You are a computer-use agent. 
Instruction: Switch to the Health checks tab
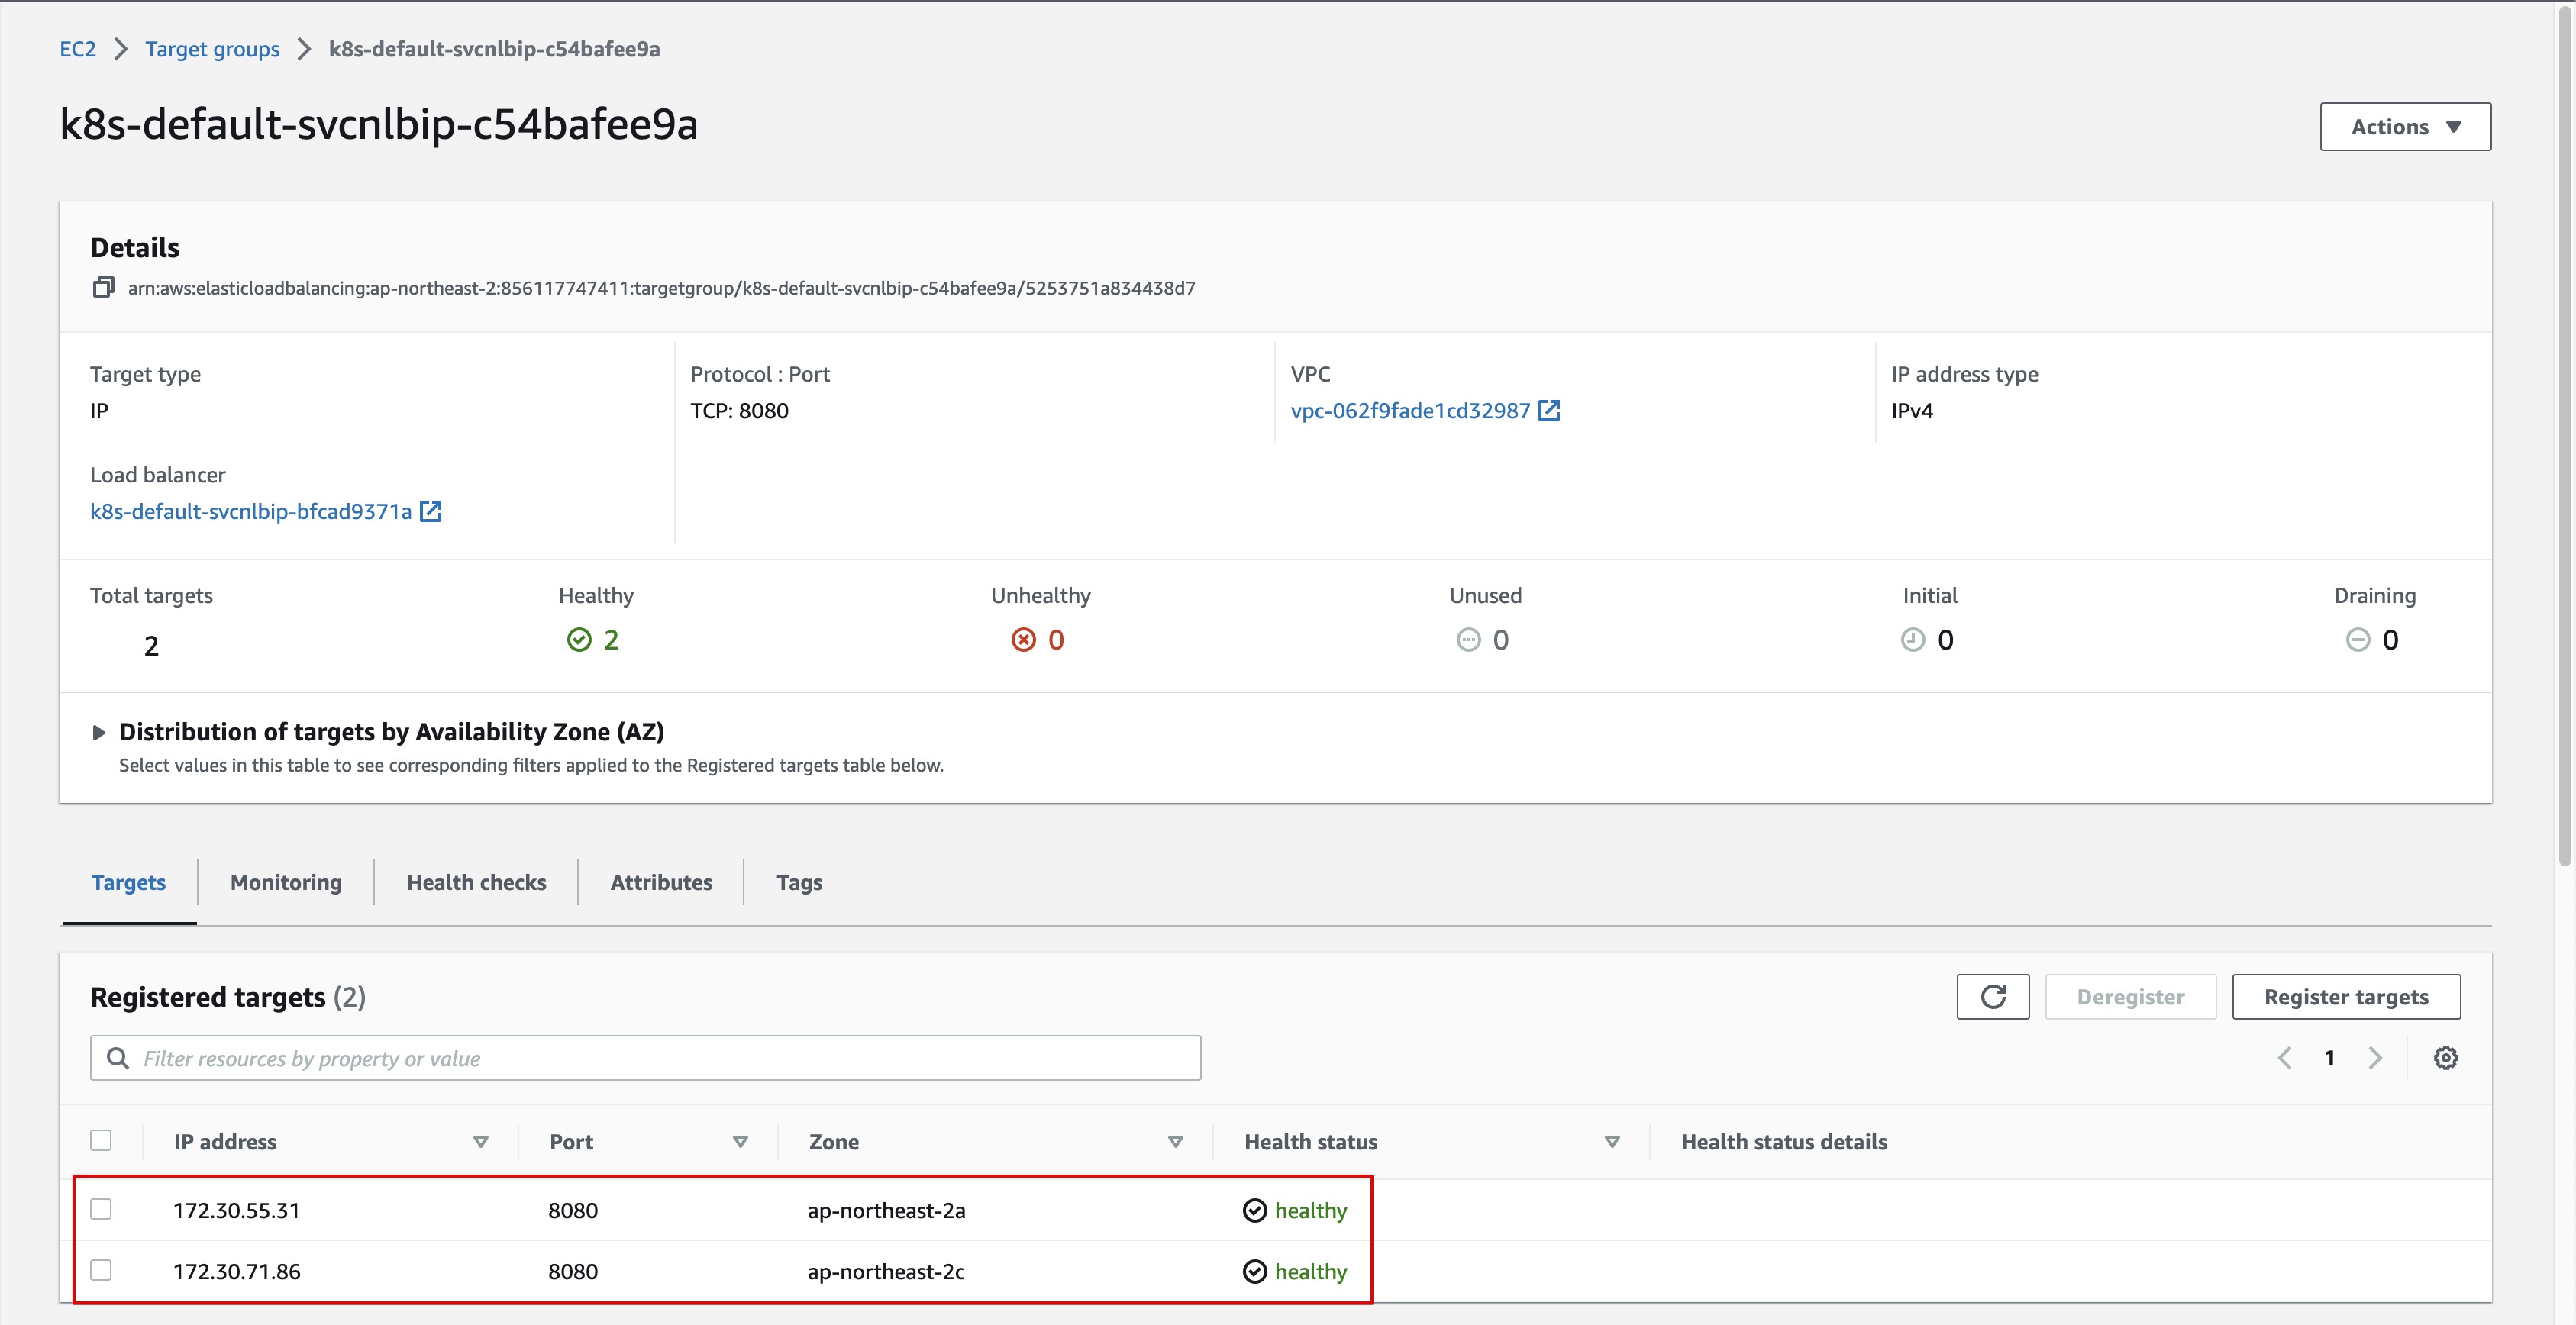[x=476, y=882]
